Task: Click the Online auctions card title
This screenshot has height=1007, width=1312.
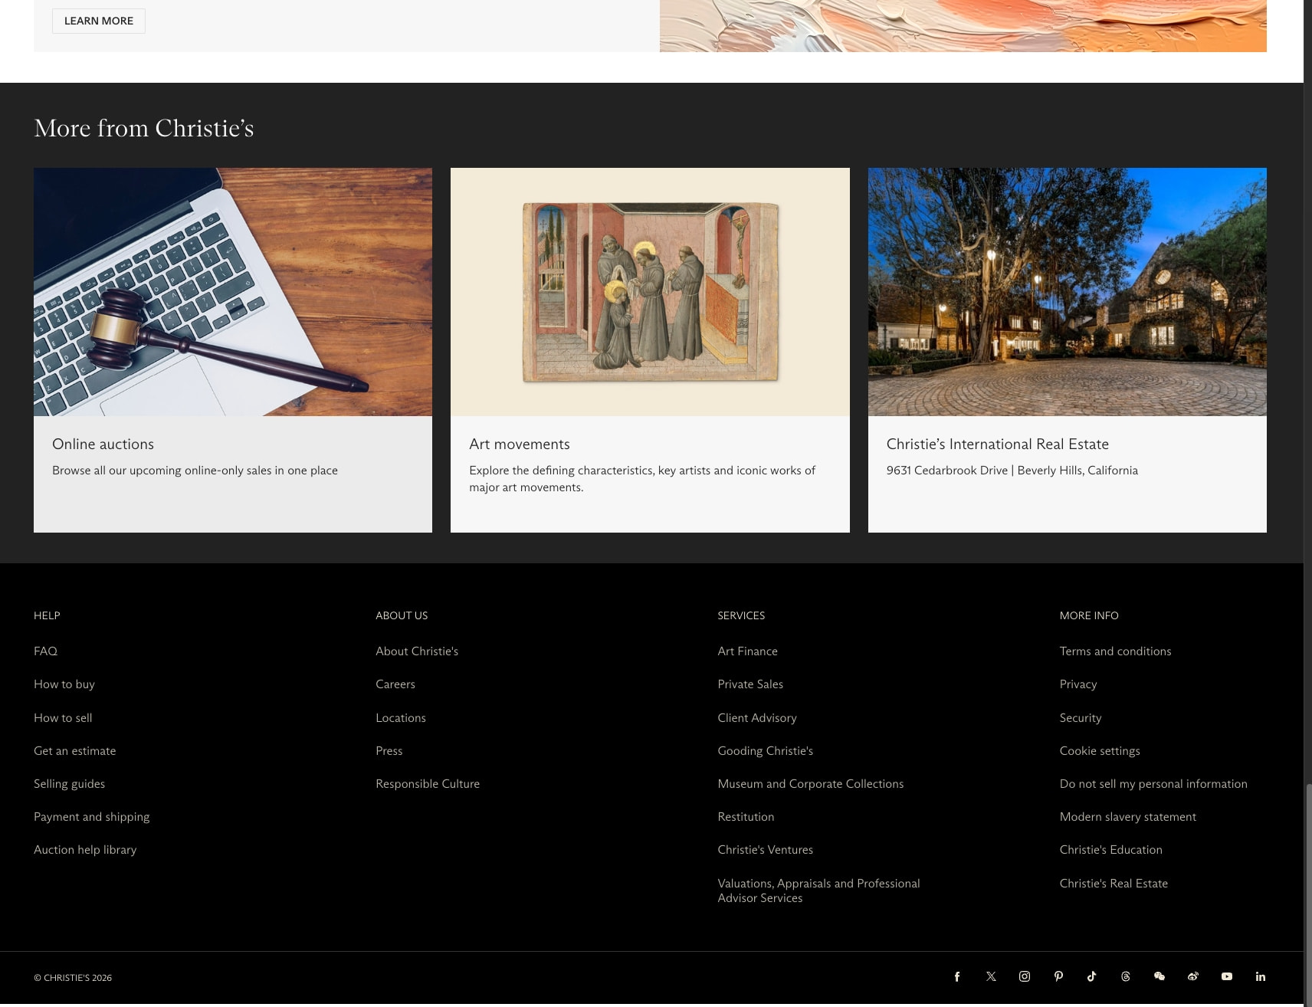Action: pyautogui.click(x=103, y=444)
